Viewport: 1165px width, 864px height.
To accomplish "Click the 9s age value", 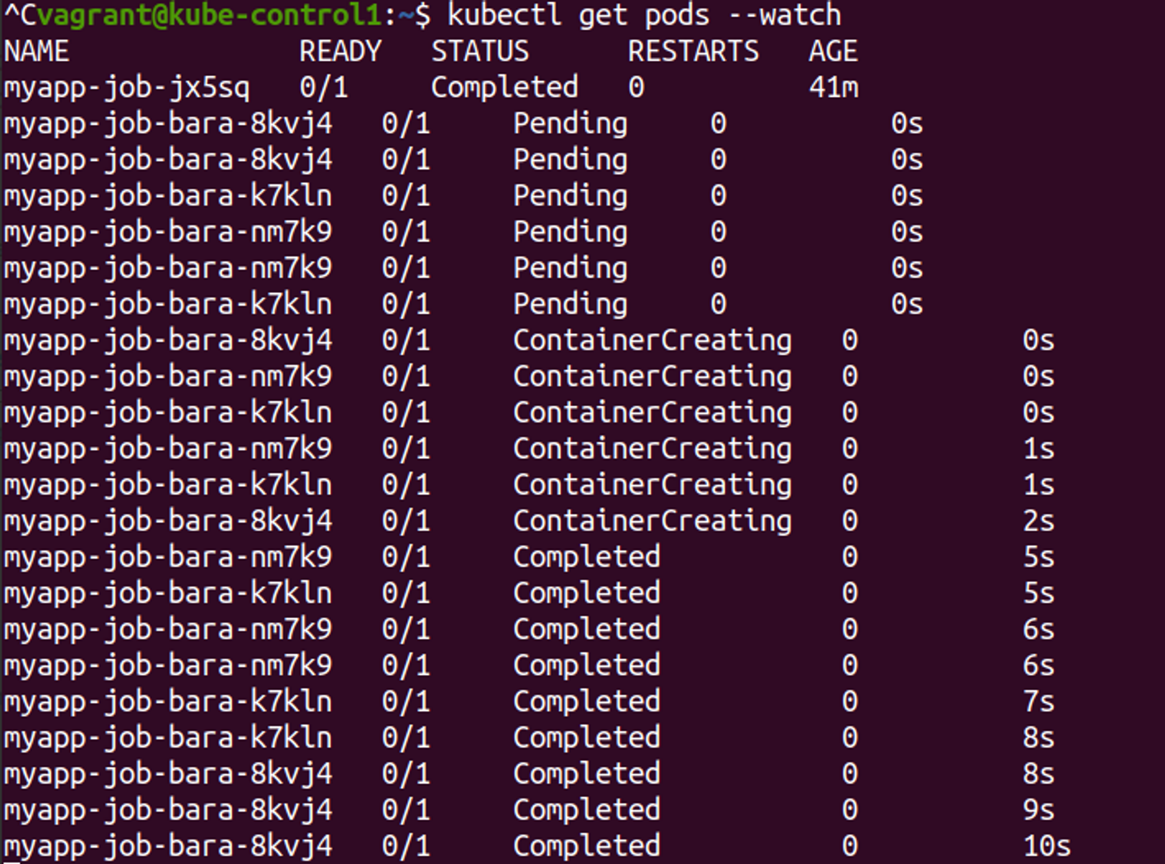I will (1039, 810).
